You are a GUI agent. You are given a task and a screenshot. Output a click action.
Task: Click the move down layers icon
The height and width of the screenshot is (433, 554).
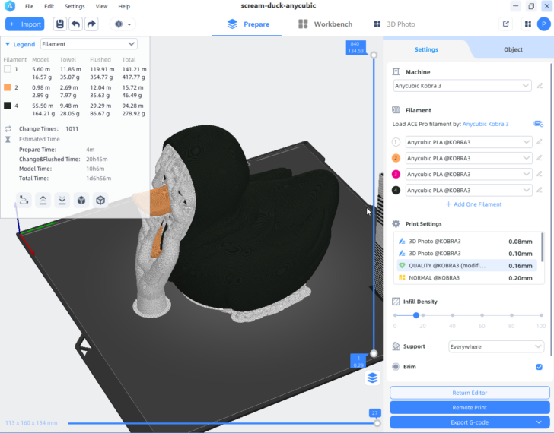tap(62, 201)
